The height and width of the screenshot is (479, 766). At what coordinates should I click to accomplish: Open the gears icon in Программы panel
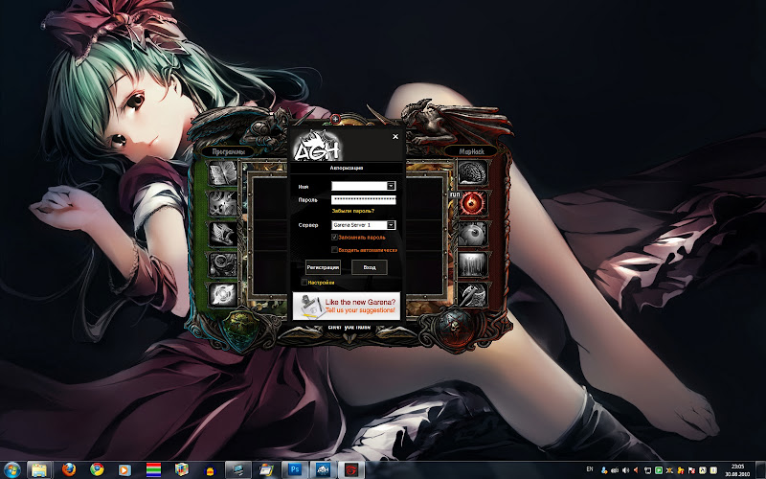[223, 264]
